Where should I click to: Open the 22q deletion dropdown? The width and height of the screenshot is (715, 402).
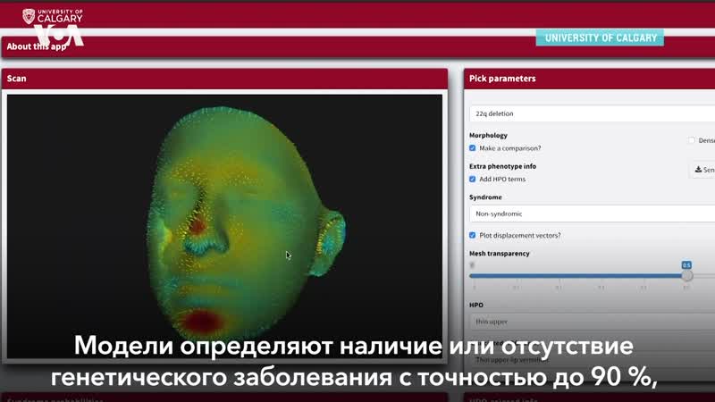592,113
